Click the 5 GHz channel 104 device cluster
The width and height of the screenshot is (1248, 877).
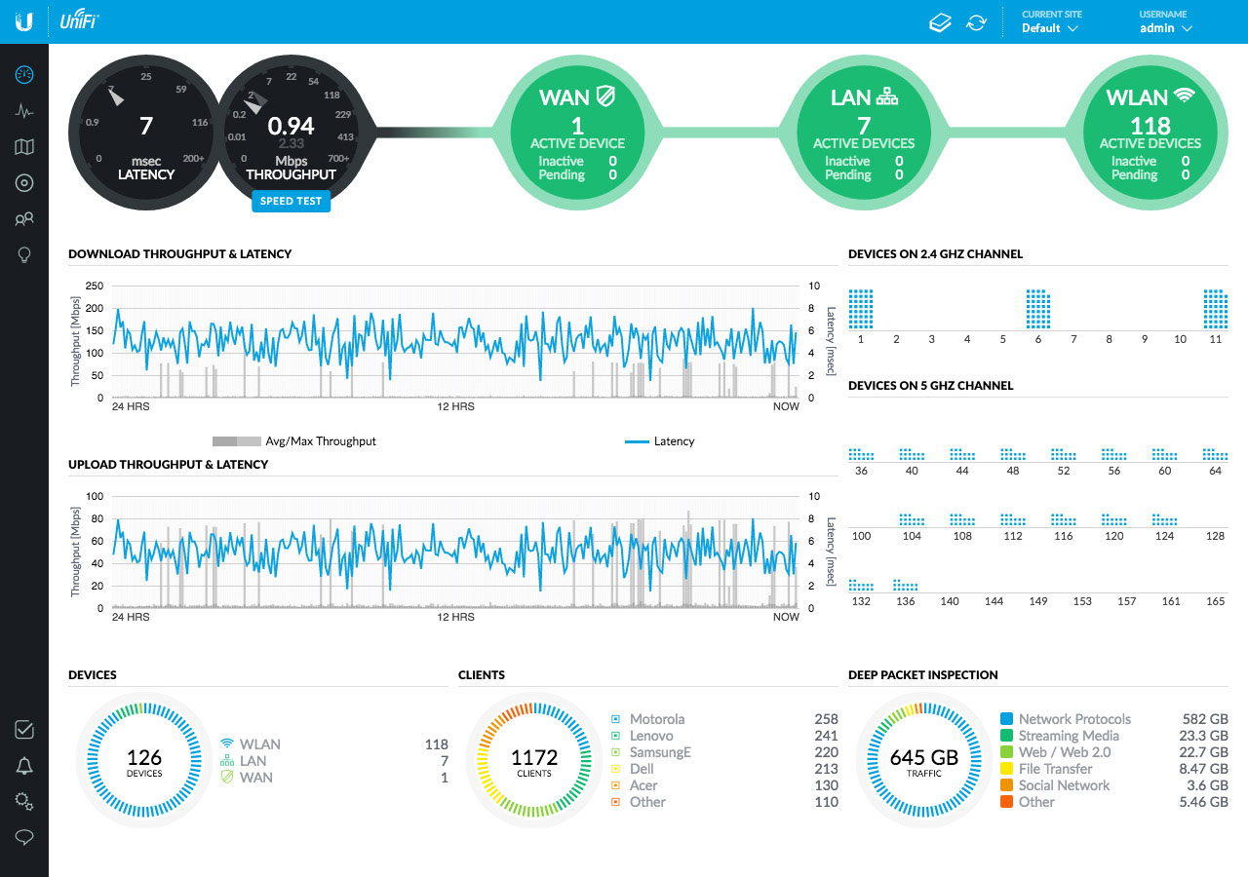pos(912,519)
